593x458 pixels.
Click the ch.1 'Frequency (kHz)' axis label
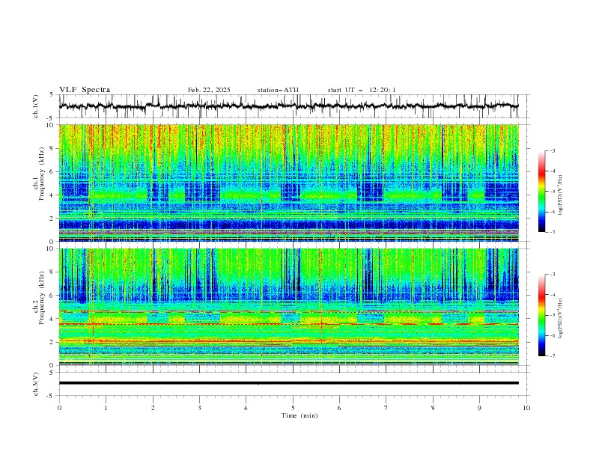41,174
